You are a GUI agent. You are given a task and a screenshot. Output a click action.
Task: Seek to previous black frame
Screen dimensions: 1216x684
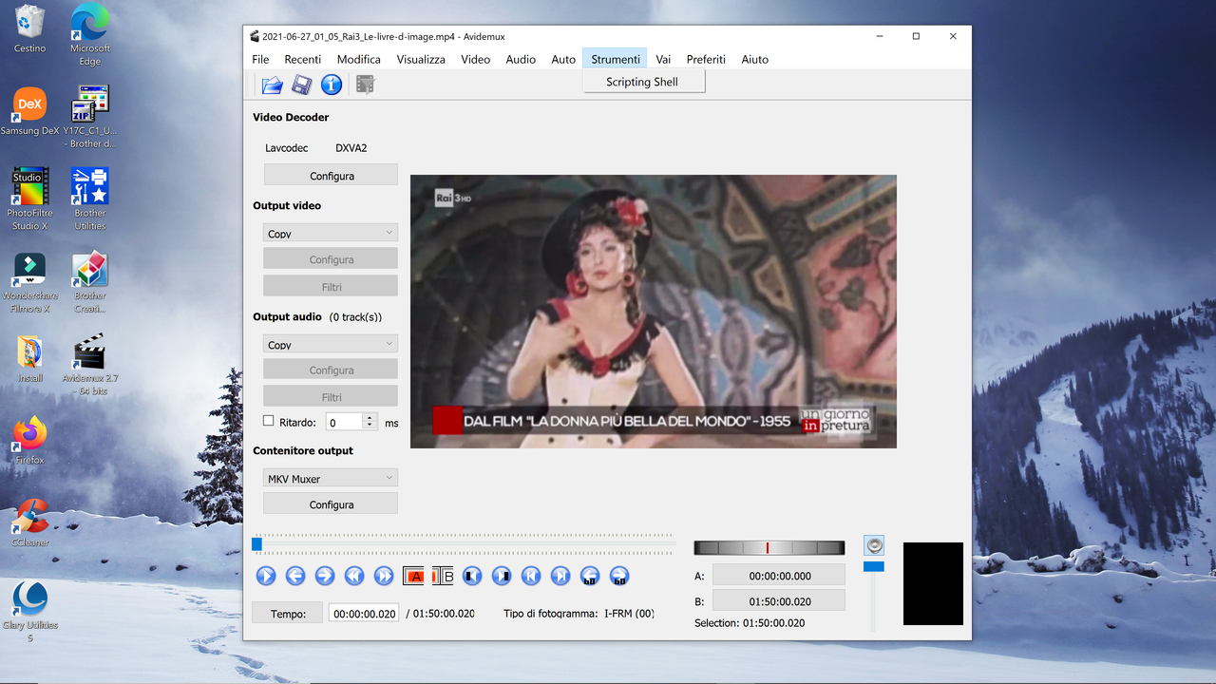[472, 576]
